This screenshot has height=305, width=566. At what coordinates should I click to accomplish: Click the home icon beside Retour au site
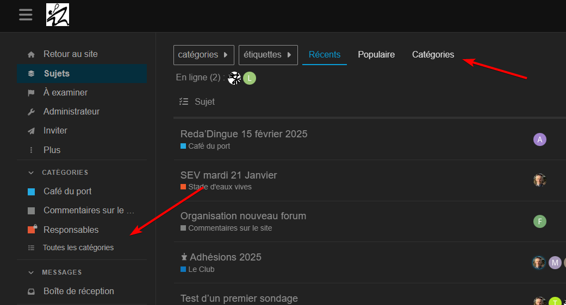[x=31, y=54]
